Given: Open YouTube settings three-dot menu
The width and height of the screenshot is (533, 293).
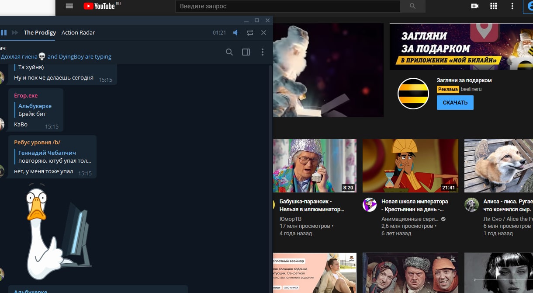Looking at the screenshot, I should coord(512,6).
